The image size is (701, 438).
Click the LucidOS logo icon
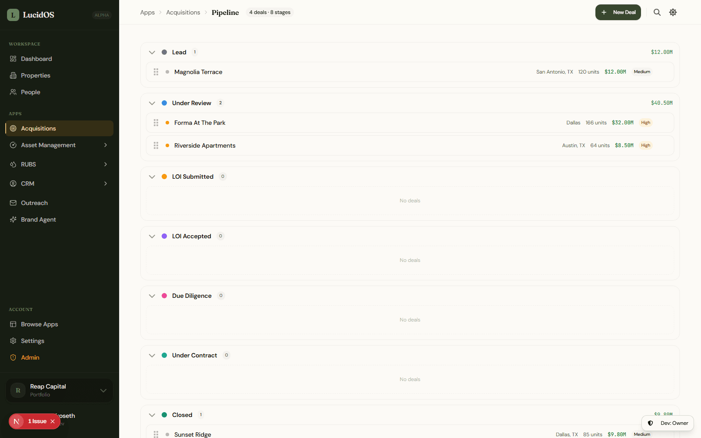coord(13,15)
